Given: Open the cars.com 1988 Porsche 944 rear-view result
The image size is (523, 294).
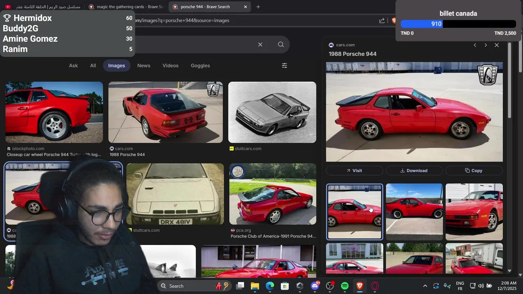Looking at the screenshot, I should 165,112.
